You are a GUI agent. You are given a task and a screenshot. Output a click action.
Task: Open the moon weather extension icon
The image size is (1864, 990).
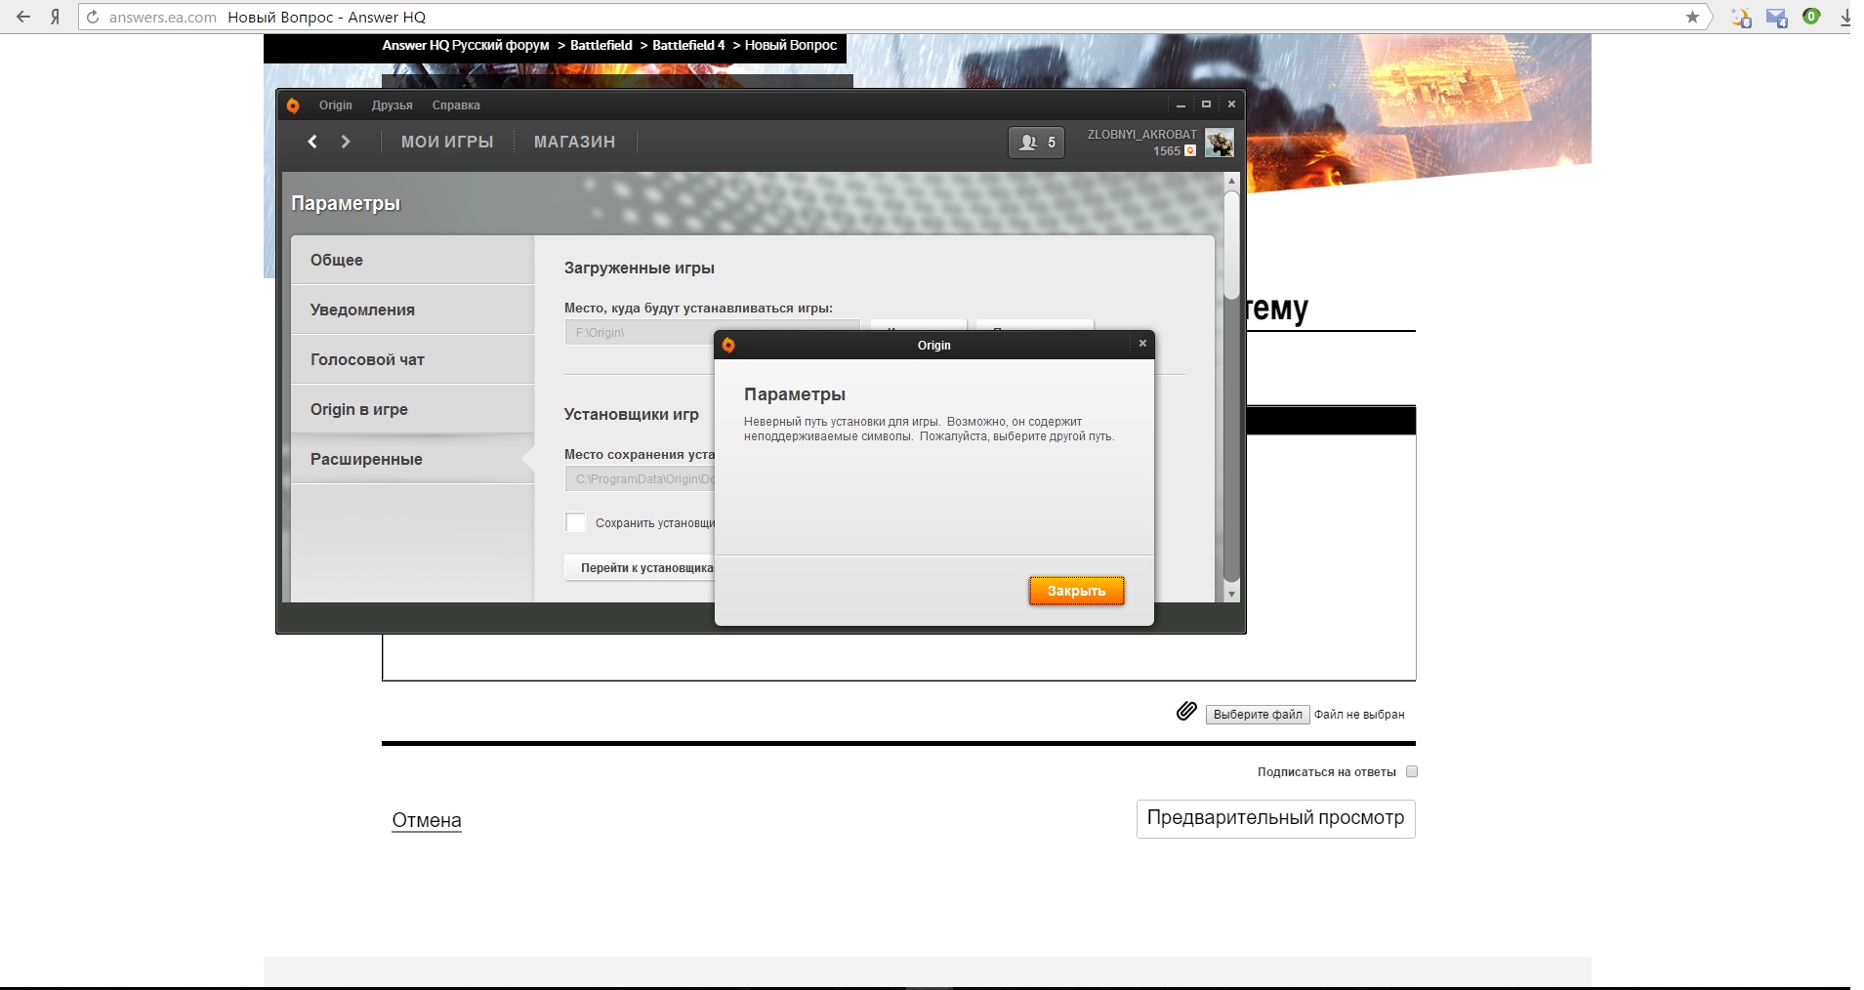[x=1741, y=17]
